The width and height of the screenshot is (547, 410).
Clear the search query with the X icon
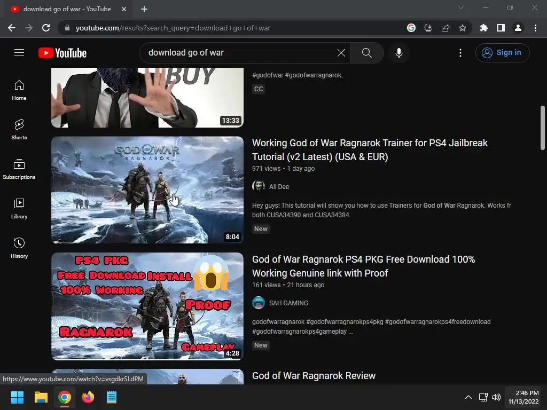point(341,53)
